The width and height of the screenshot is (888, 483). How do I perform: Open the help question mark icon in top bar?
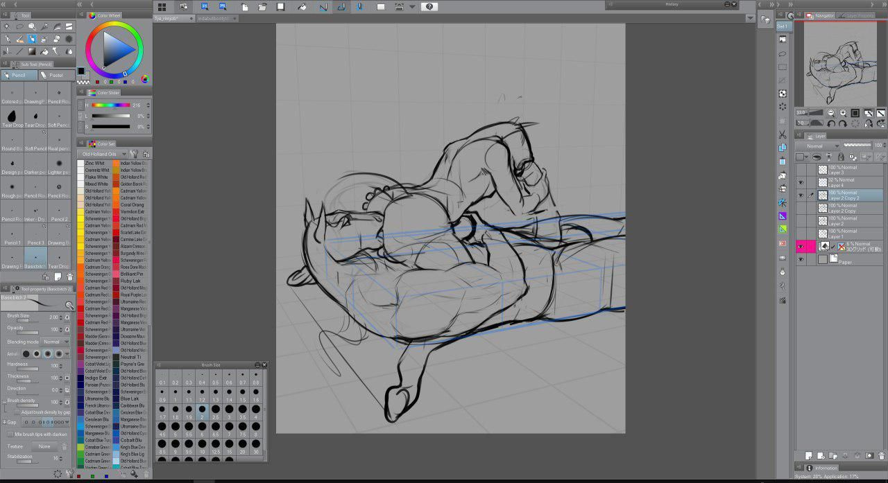(429, 7)
